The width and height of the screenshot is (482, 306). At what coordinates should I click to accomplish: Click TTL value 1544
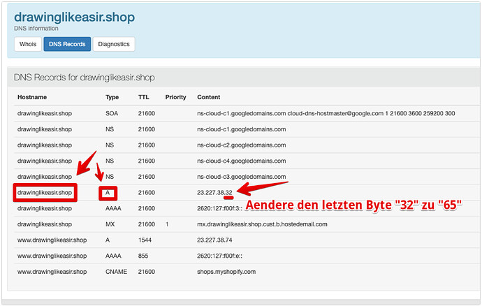(x=145, y=240)
